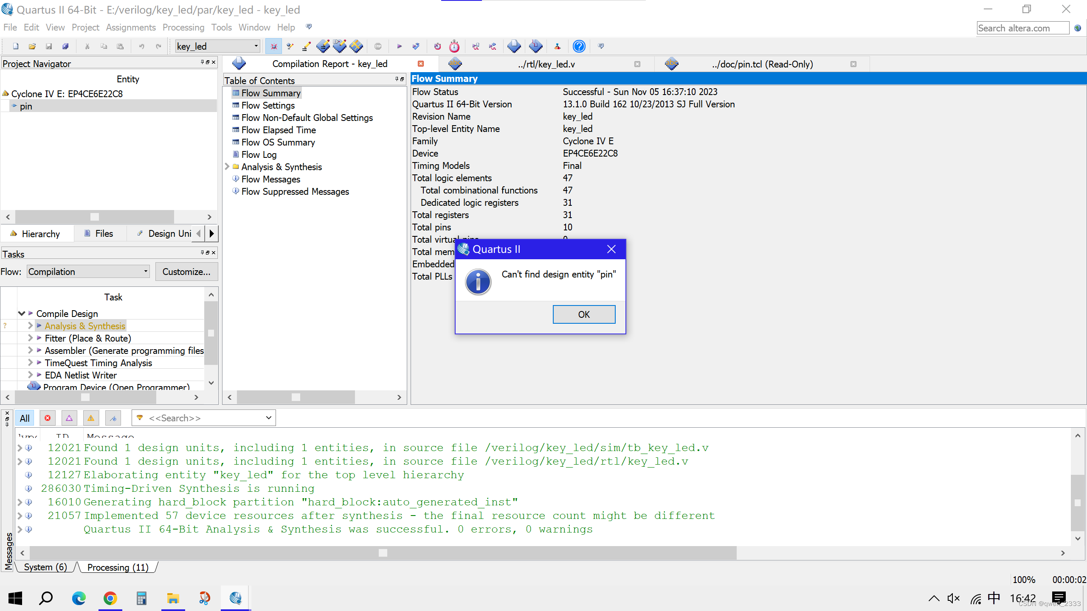Viewport: 1087px width, 611px height.
Task: Expand the Analysis & Synthesis report folder
Action: point(227,167)
